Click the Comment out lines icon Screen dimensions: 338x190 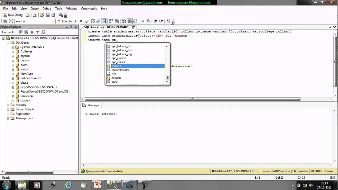click(x=142, y=21)
